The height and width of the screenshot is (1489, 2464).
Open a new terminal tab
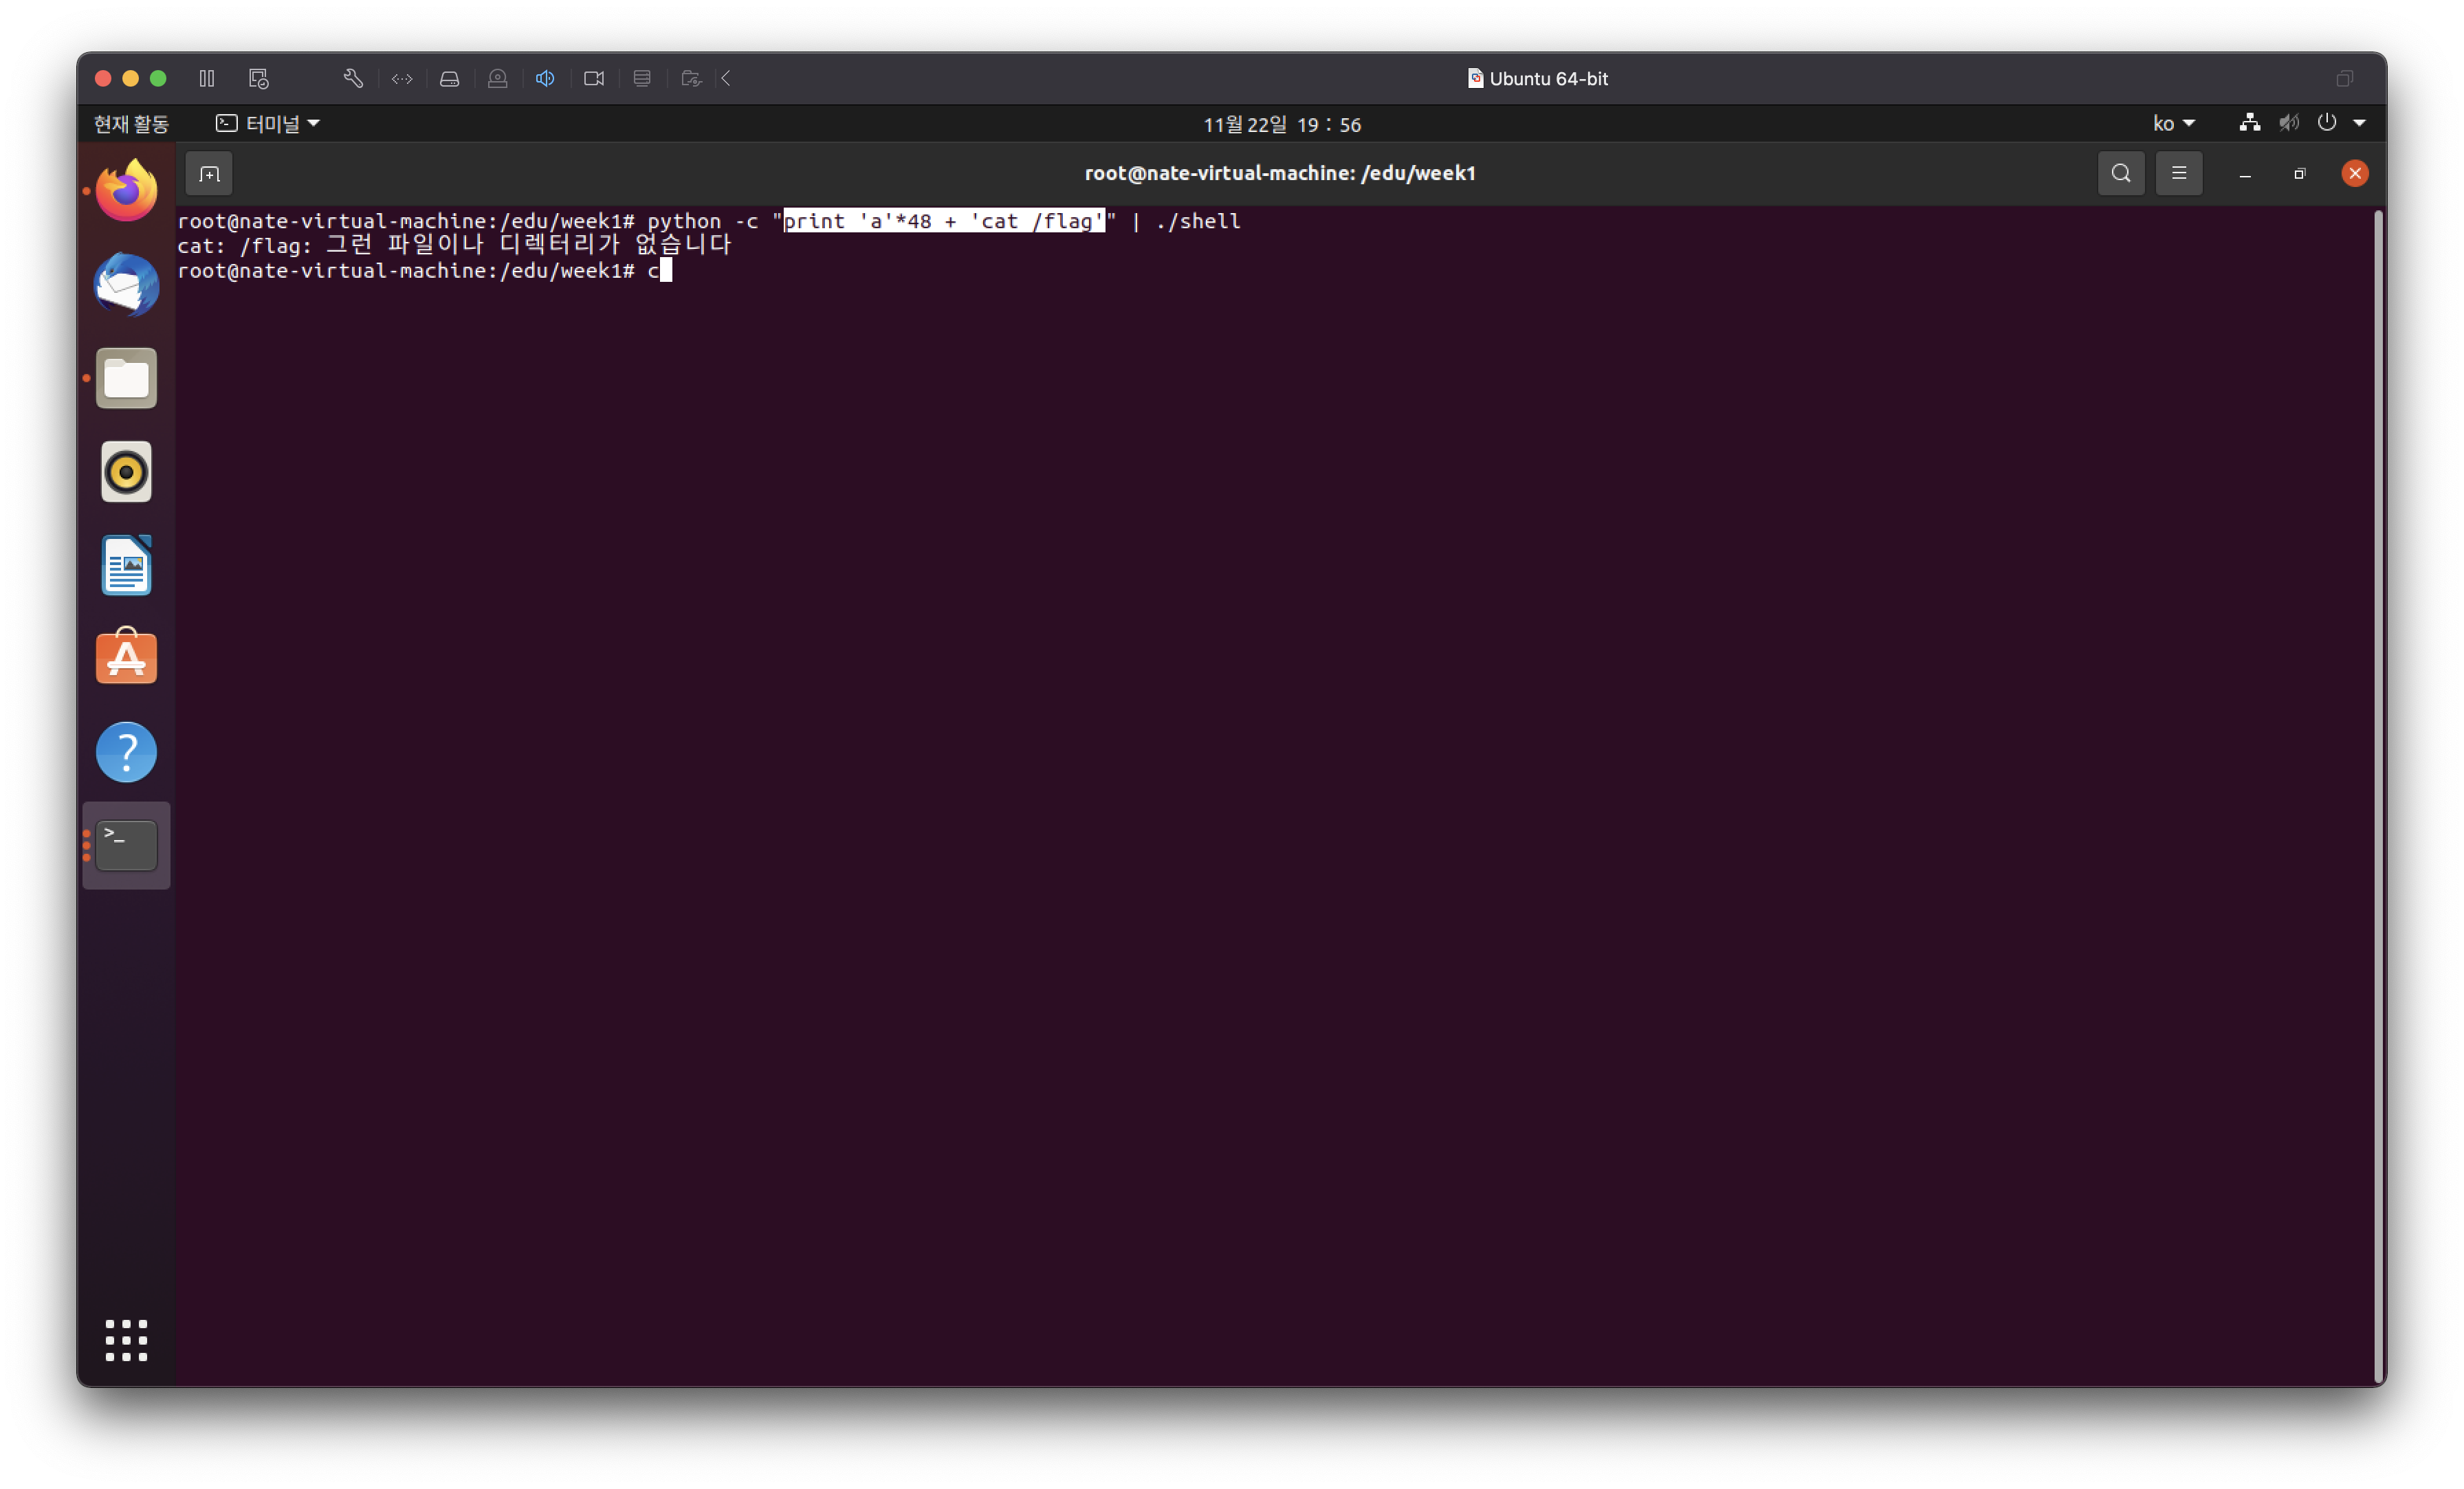[x=209, y=174]
